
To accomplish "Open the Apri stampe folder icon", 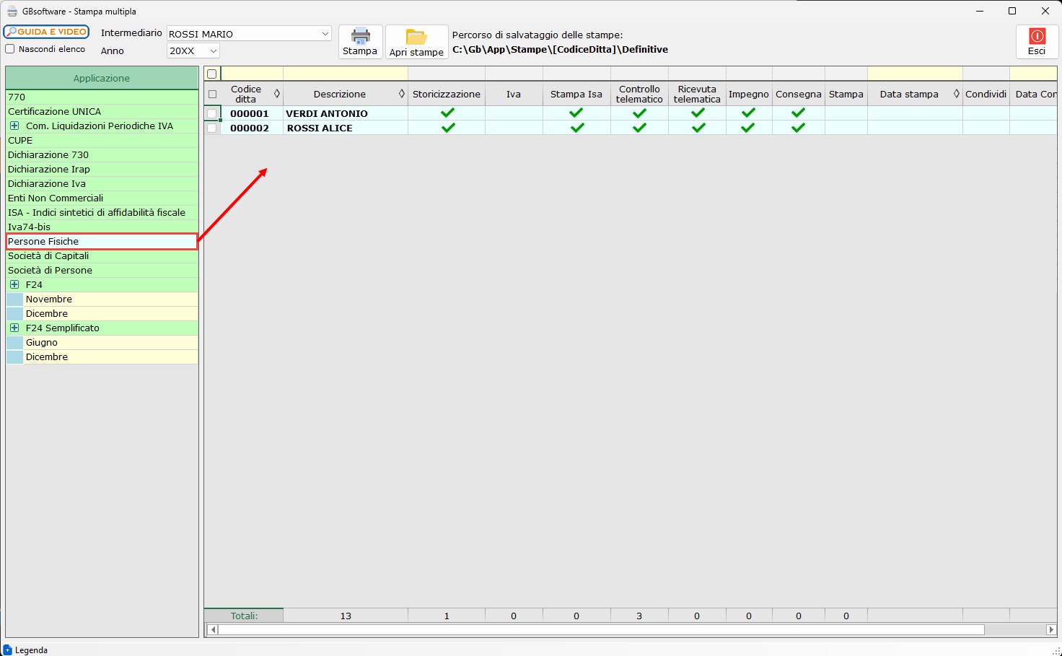I will point(416,38).
